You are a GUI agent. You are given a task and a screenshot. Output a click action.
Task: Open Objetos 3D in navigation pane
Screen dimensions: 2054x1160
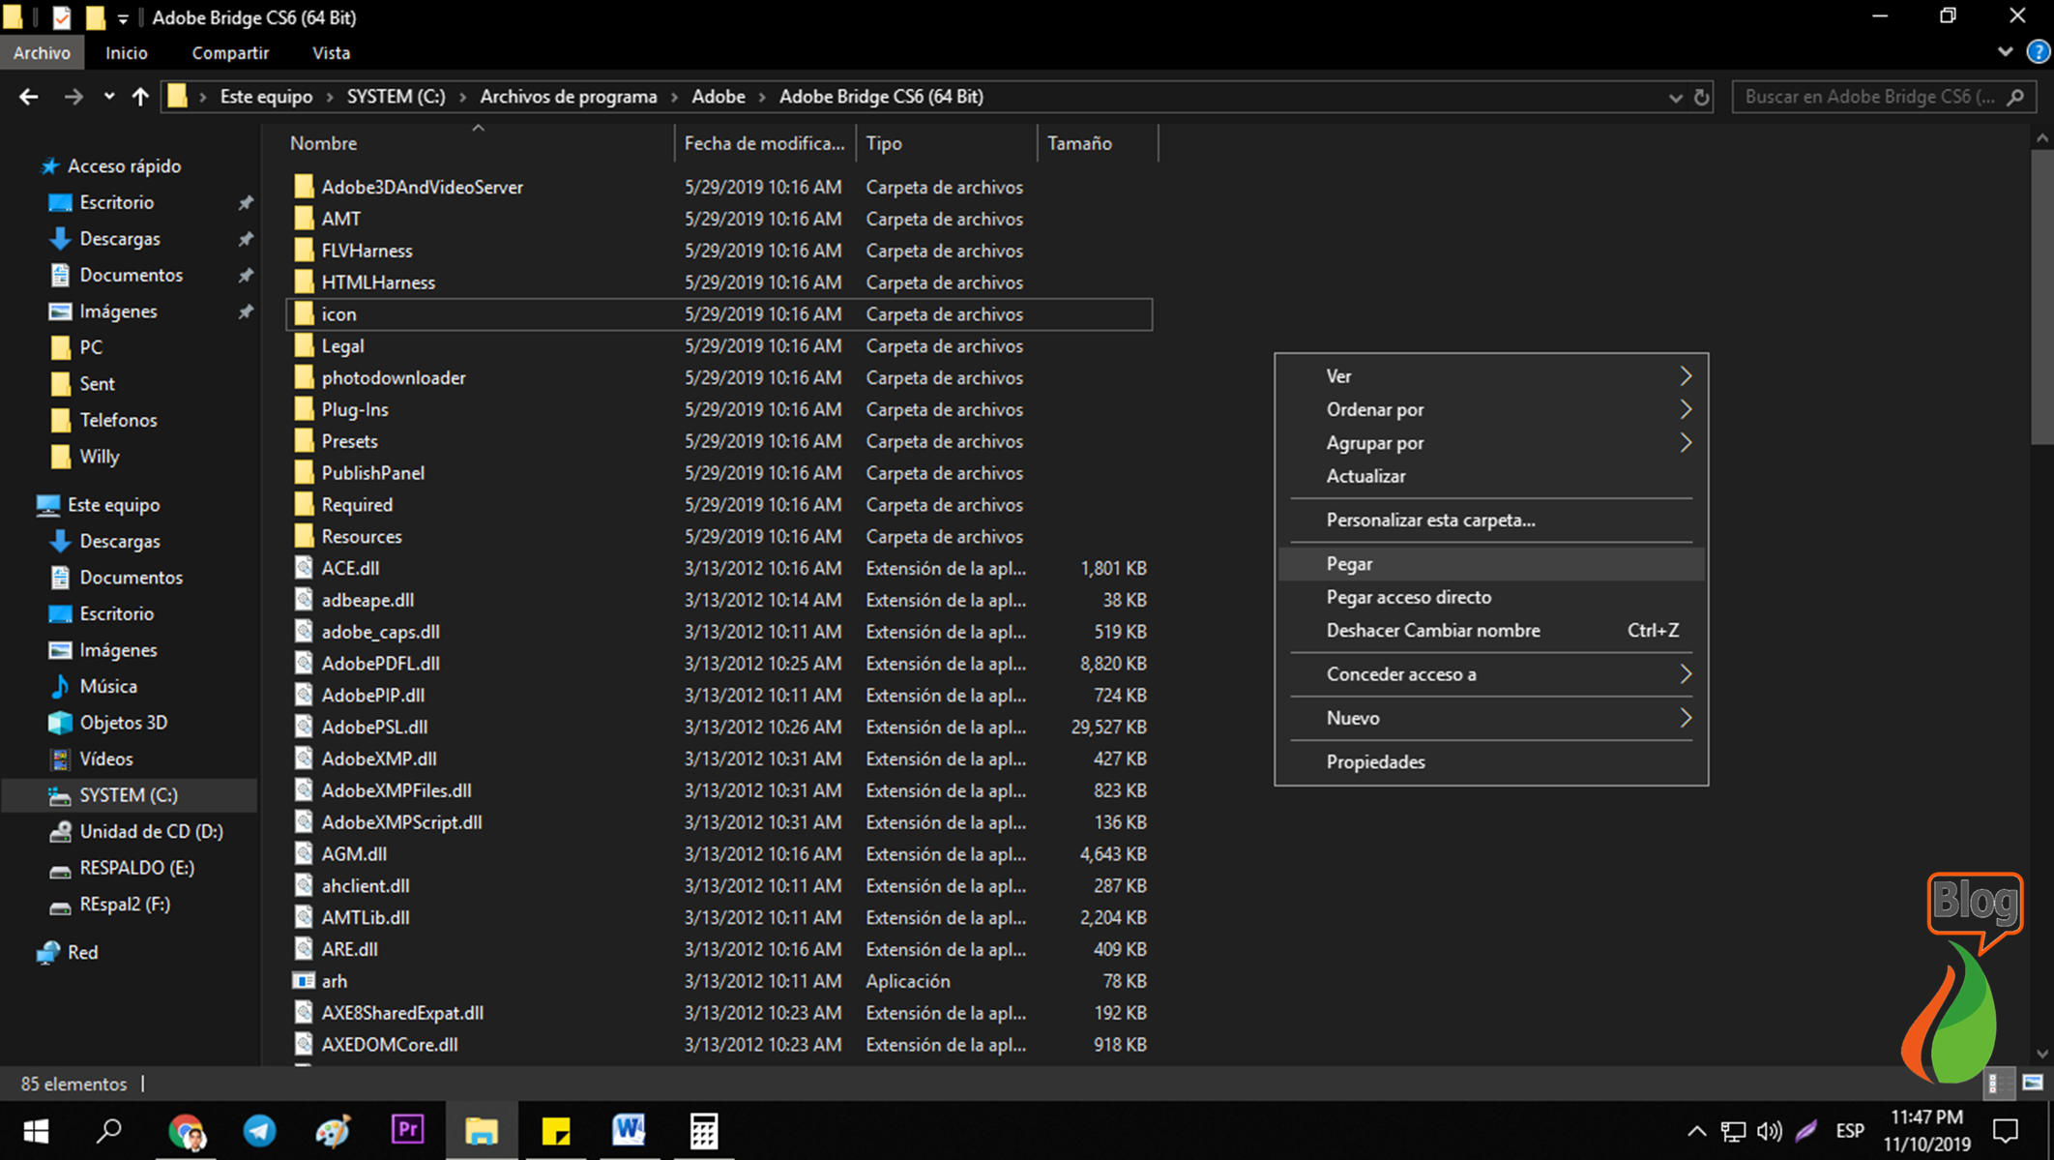[x=124, y=723]
